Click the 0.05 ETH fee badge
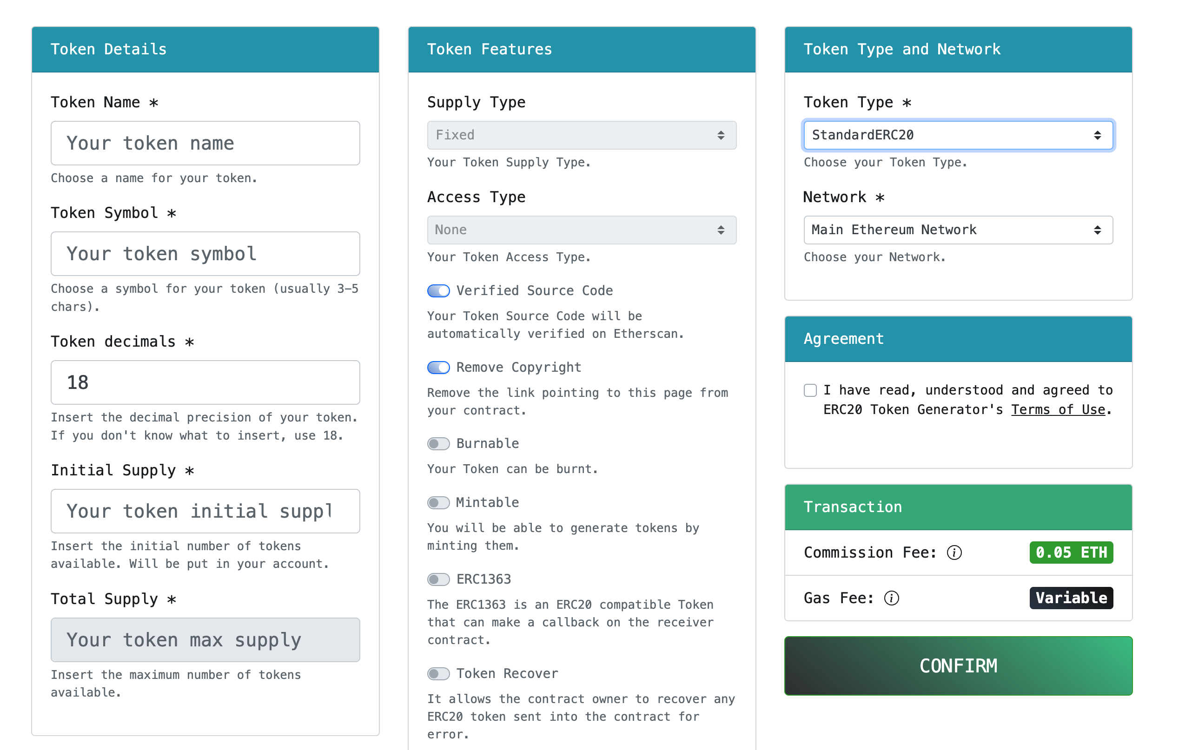 pos(1071,552)
